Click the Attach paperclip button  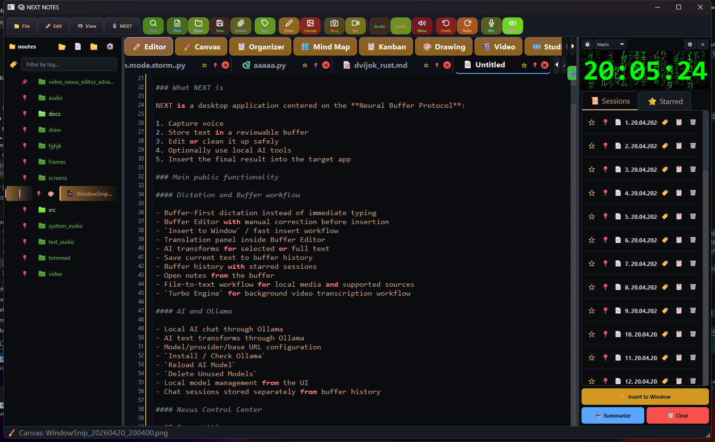(x=241, y=25)
